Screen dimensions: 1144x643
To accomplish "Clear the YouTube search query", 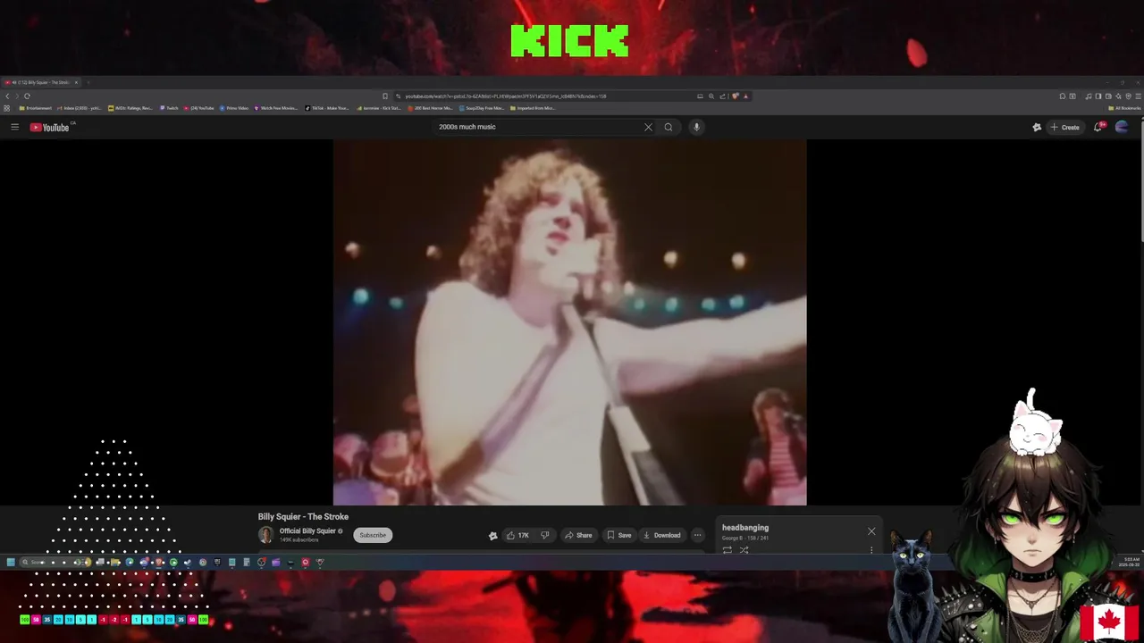I will pos(648,127).
